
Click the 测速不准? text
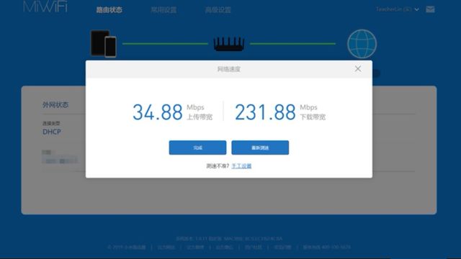pyautogui.click(x=218, y=166)
